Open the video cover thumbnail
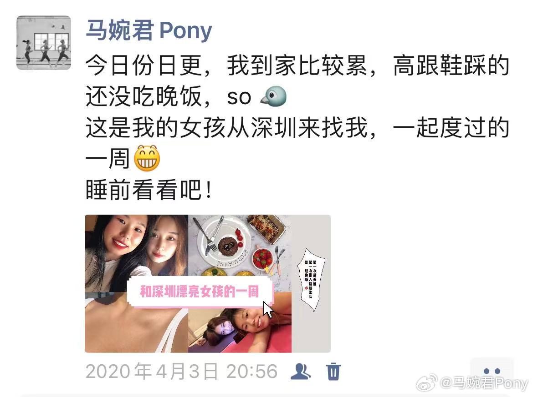This screenshot has width=533, height=397. (x=208, y=284)
